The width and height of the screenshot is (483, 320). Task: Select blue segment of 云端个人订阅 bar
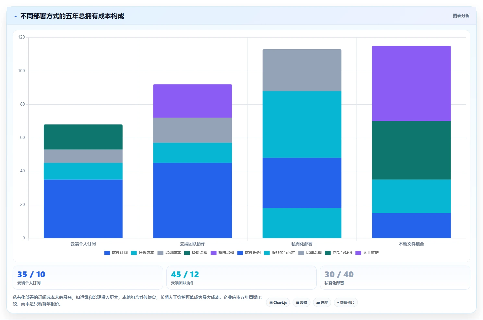coord(83,209)
